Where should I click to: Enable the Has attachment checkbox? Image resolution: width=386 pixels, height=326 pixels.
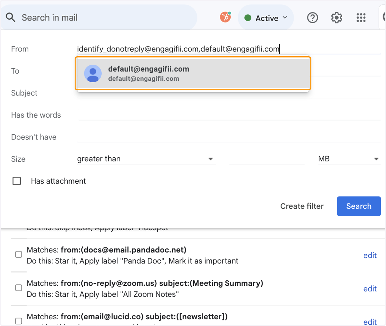click(17, 181)
